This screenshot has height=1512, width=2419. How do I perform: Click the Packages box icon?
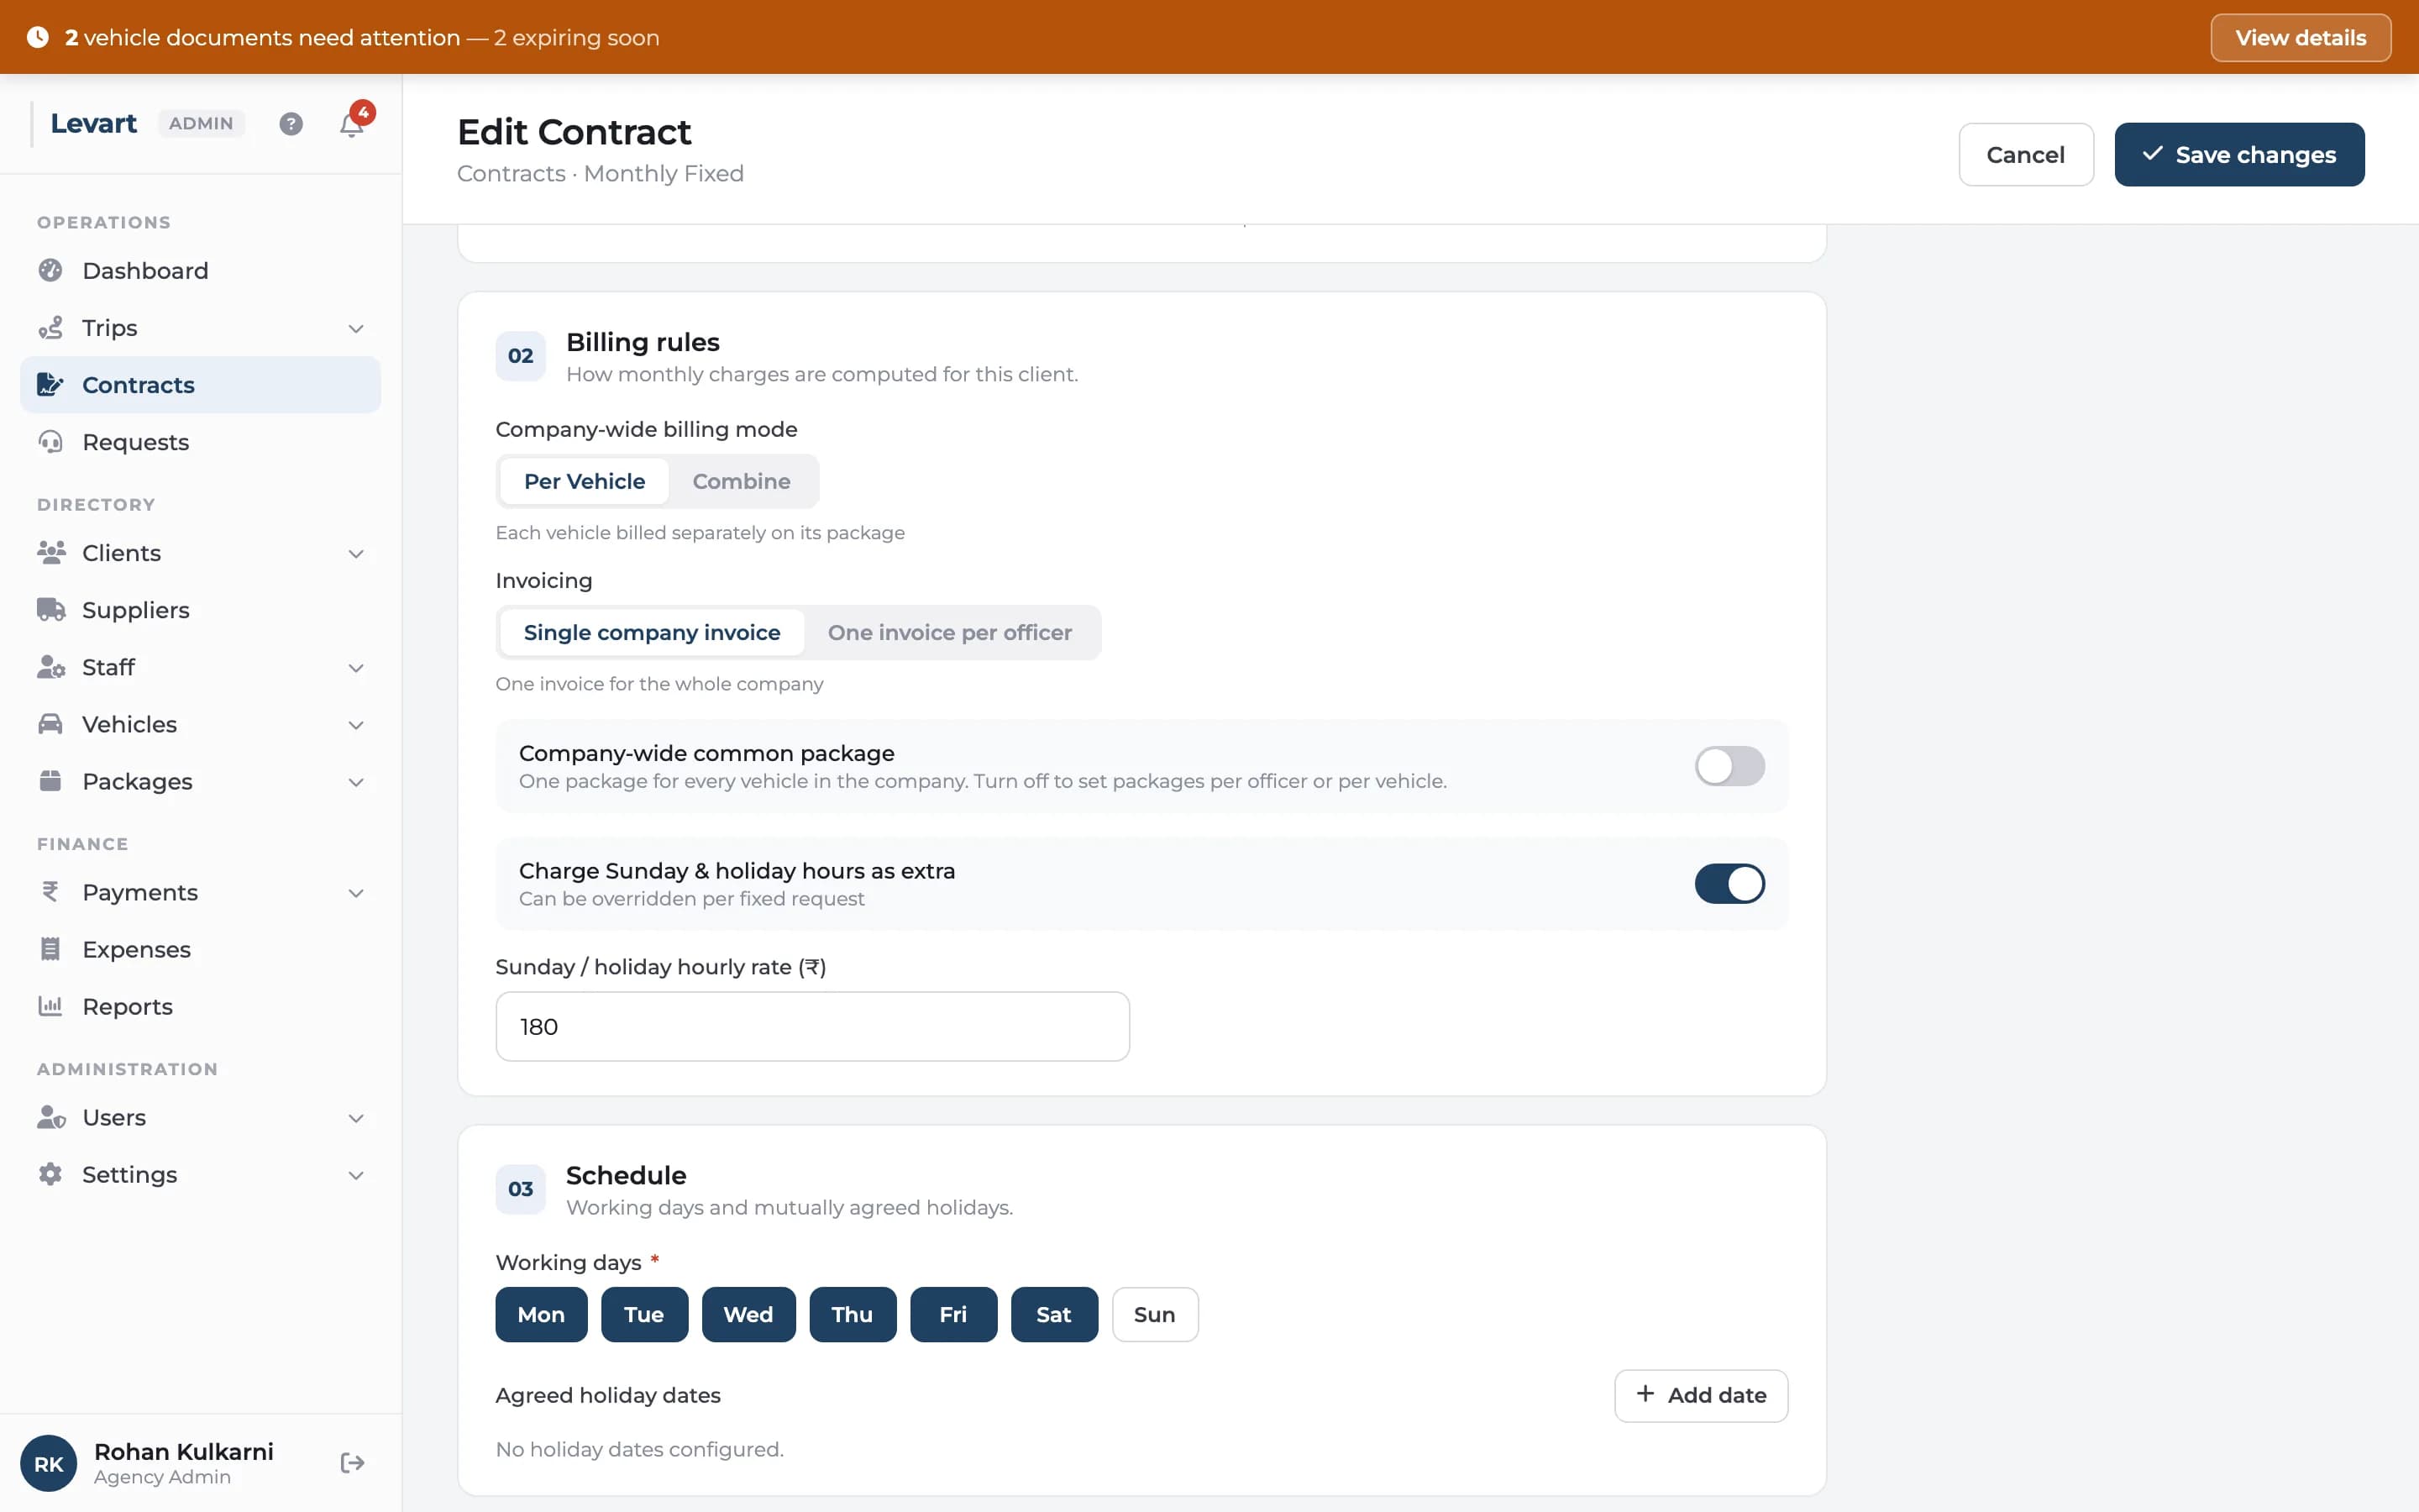click(x=50, y=781)
